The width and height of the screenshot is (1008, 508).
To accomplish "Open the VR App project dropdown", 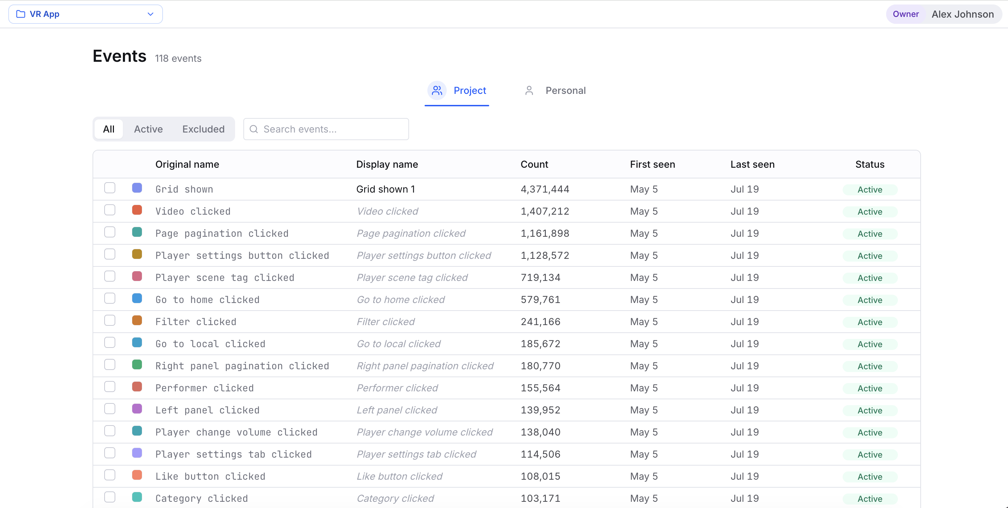I will 85,14.
